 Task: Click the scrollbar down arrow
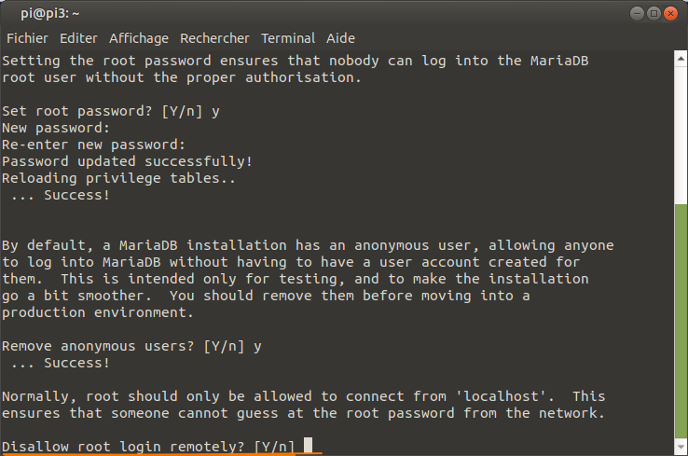[681, 447]
